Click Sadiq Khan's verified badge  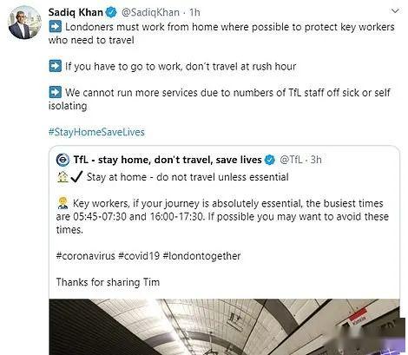(111, 12)
